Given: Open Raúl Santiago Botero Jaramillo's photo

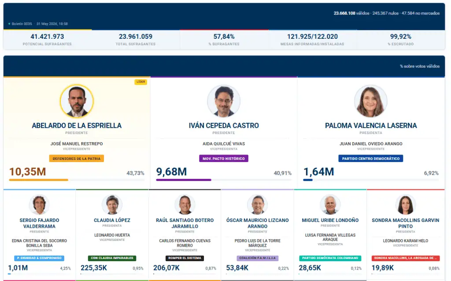Looking at the screenshot, I should pos(185,205).
